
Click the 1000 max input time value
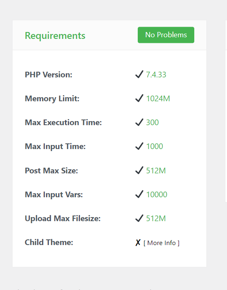point(155,147)
